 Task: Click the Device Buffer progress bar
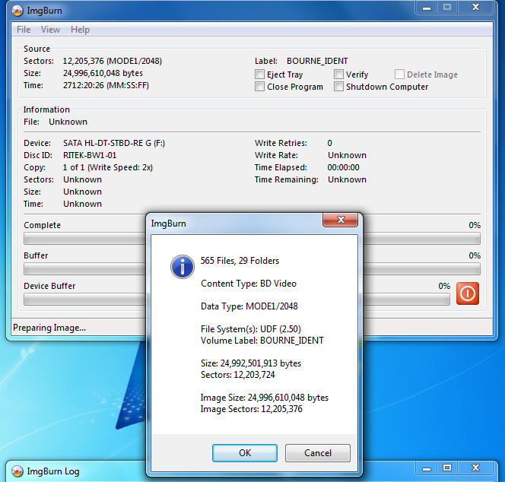[x=237, y=299]
